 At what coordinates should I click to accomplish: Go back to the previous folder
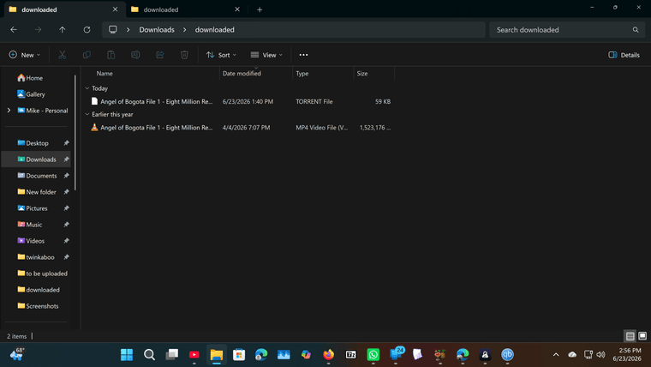click(14, 29)
